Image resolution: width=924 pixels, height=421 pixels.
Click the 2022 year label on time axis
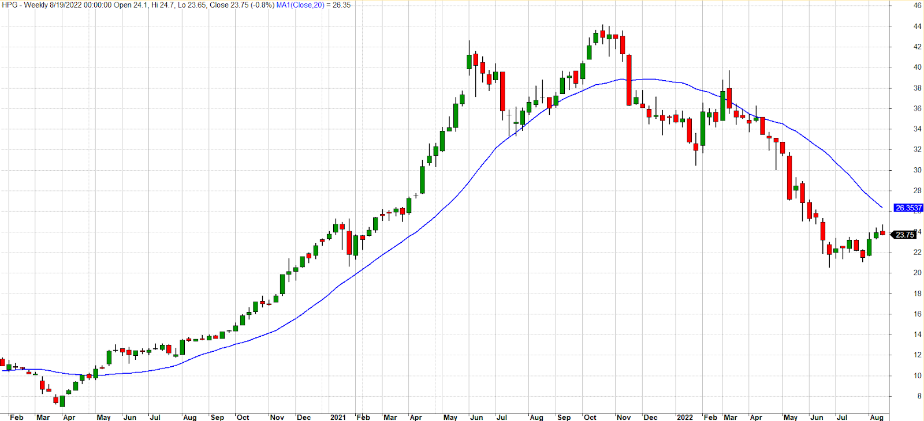(685, 417)
